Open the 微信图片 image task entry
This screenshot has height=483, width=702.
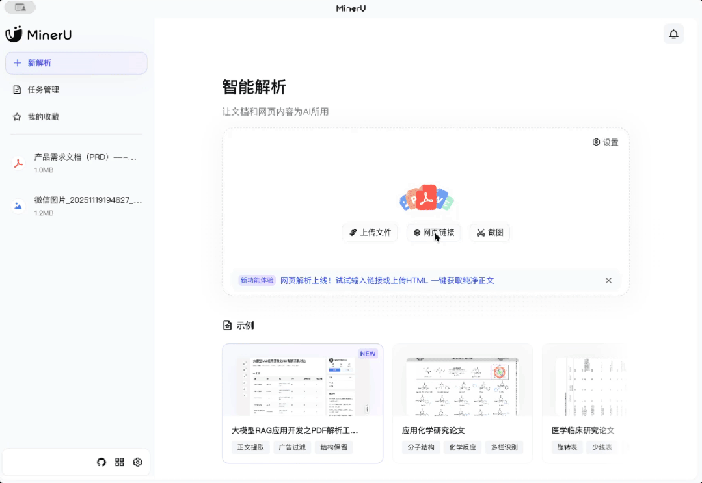[76, 205]
